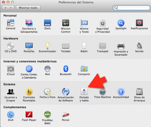151x127 pixels.
Task: Click the magnifying glass in search field
Action: (115, 8)
